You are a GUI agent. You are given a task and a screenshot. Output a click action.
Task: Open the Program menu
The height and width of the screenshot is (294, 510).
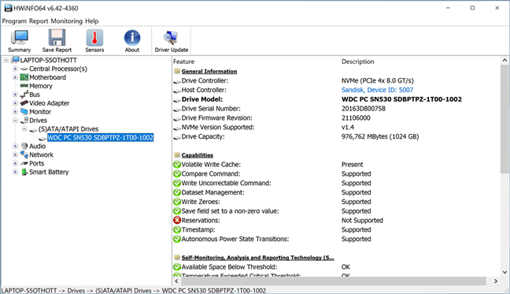(x=14, y=21)
